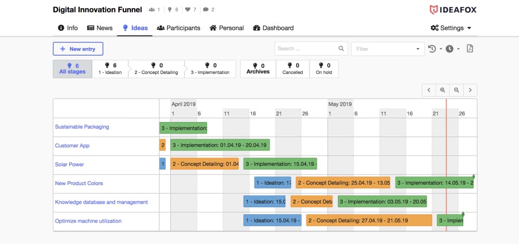This screenshot has width=519, height=244.
Task: Click the zoom out magnifier on timeline
Action: [456, 90]
